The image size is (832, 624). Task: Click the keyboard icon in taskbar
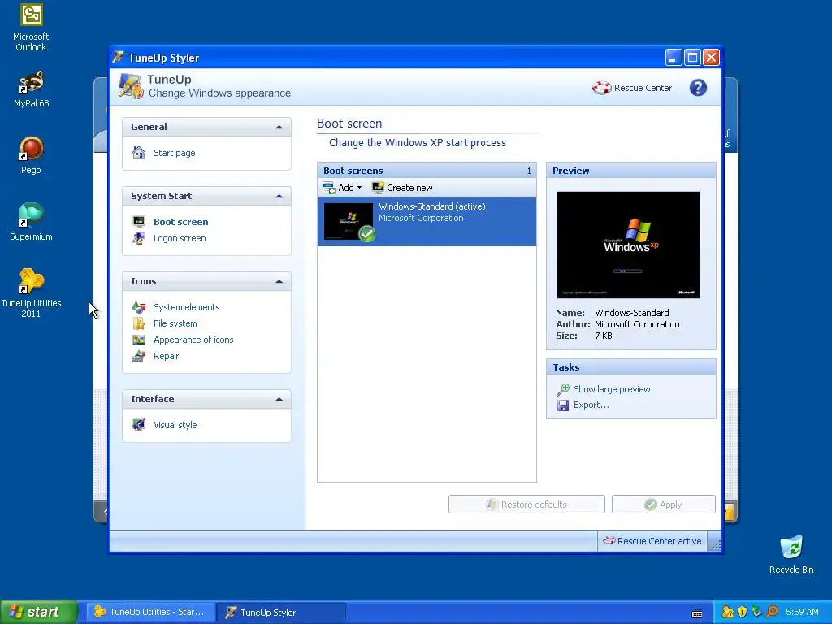pyautogui.click(x=697, y=613)
